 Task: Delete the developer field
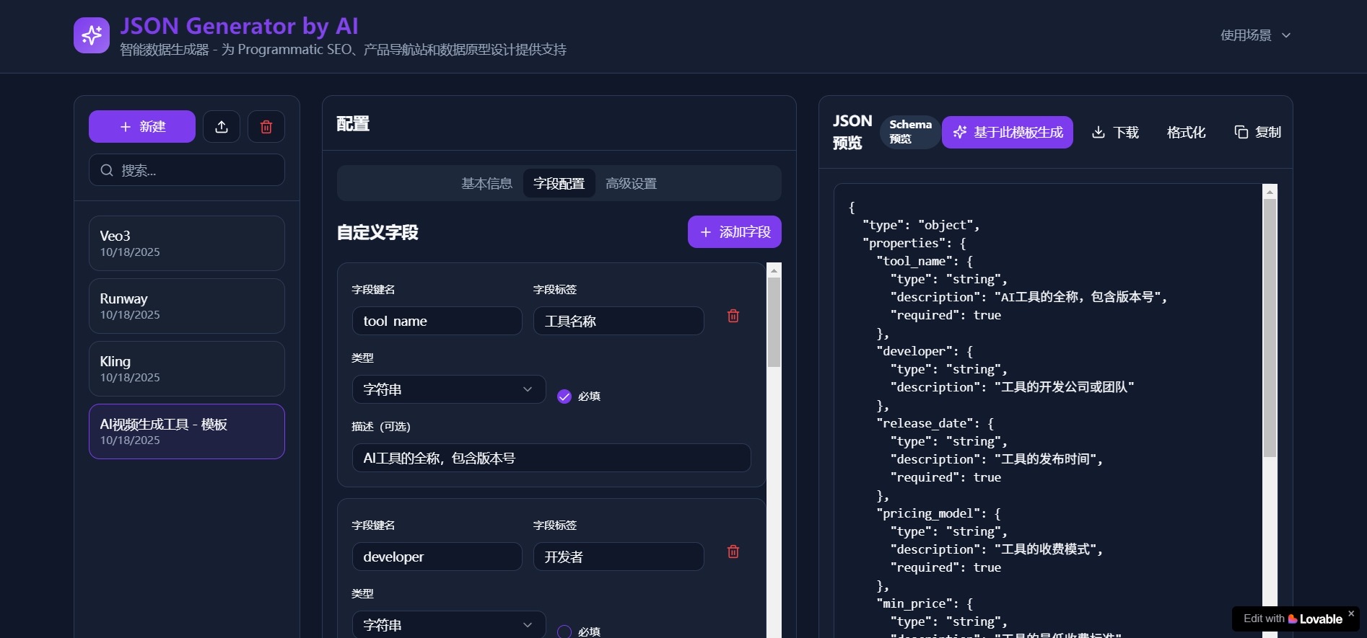pos(733,551)
